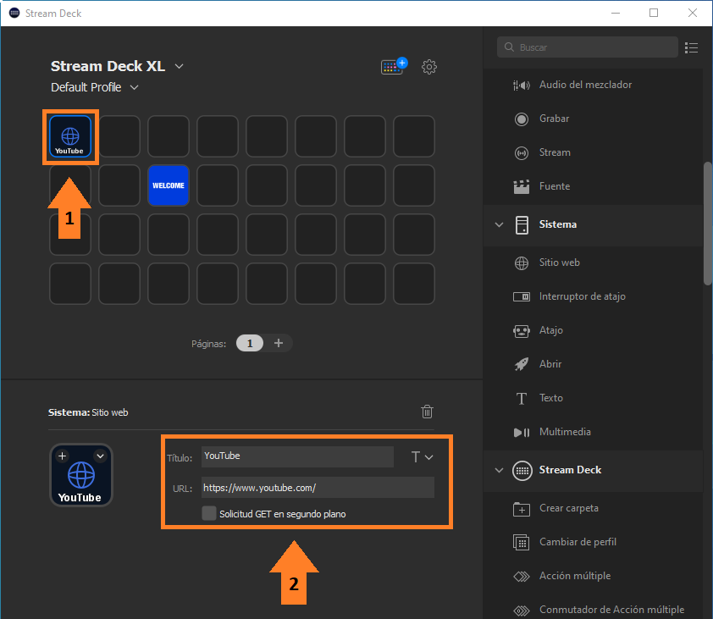This screenshot has height=619, width=713.
Task: Select the blue WELCOME key
Action: (168, 185)
